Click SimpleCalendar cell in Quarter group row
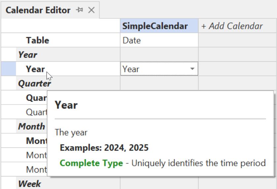Image resolution: width=277 pixels, height=189 pixels. tap(159, 83)
